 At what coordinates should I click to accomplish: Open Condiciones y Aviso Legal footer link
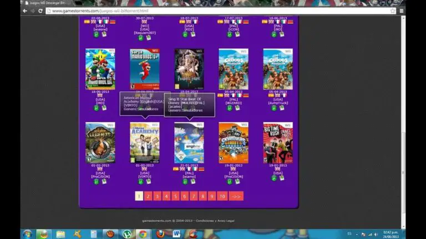[215, 221]
